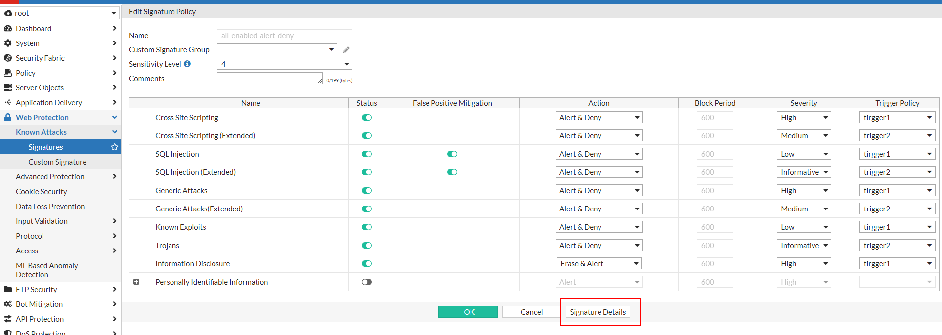
Task: Toggle False Positive Mitigation for SQL Injection
Action: pos(452,154)
